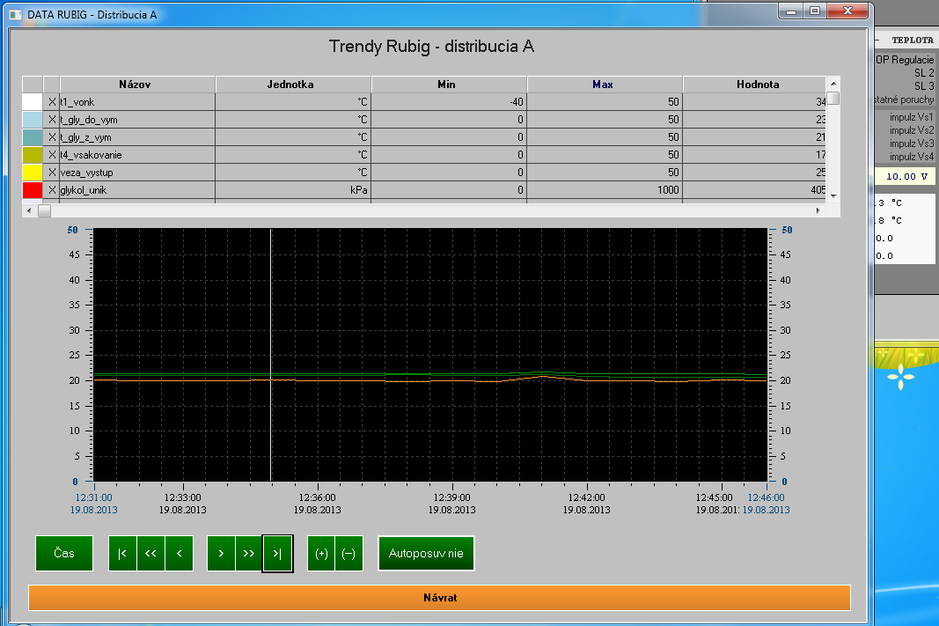Screen dimensions: 939x626
Task: Click the Názov column header
Action: (137, 85)
